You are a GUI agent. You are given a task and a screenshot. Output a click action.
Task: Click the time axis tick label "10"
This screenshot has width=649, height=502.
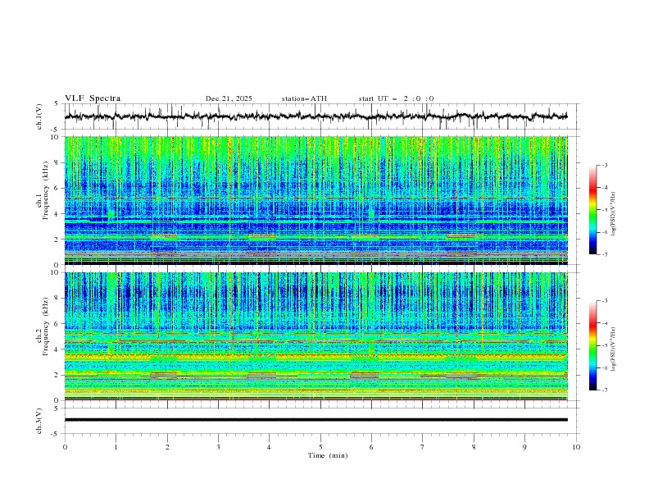[x=576, y=447]
